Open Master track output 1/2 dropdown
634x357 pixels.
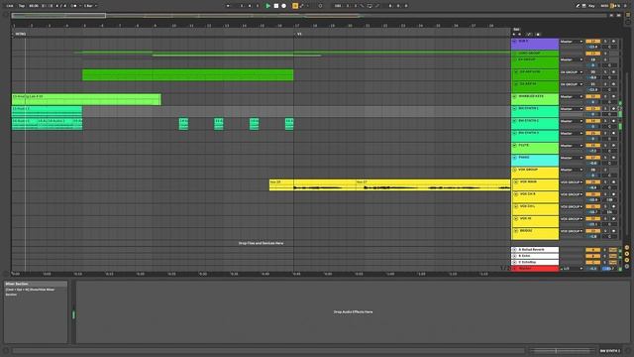572,269
